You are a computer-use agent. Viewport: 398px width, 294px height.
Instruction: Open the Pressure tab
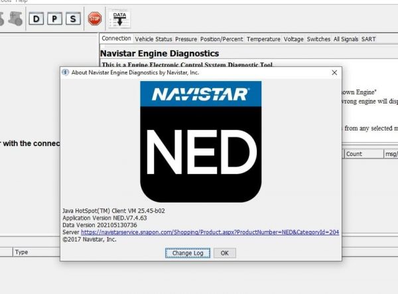click(x=186, y=39)
